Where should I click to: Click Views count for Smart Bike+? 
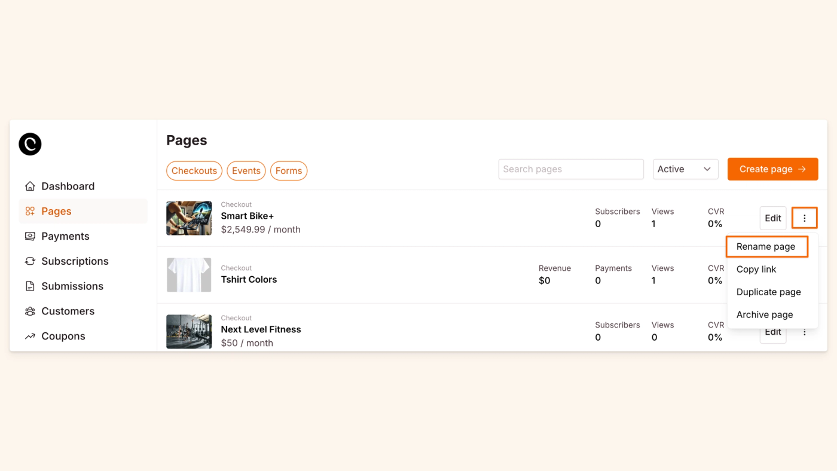pos(653,224)
